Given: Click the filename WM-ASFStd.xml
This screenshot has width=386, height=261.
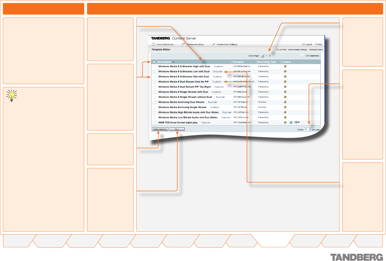Looking at the screenshot, I should point(240,107).
